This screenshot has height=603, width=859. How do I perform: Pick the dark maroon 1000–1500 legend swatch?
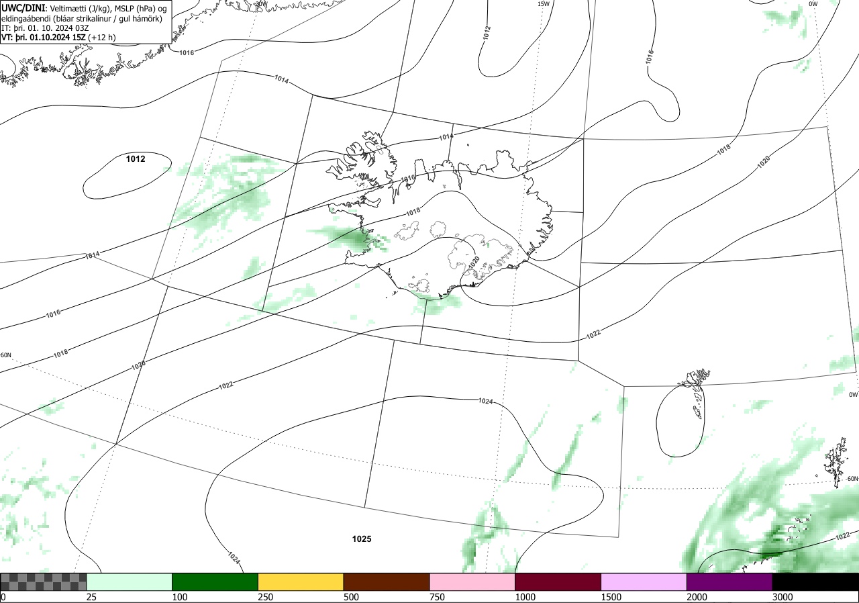[x=558, y=582]
